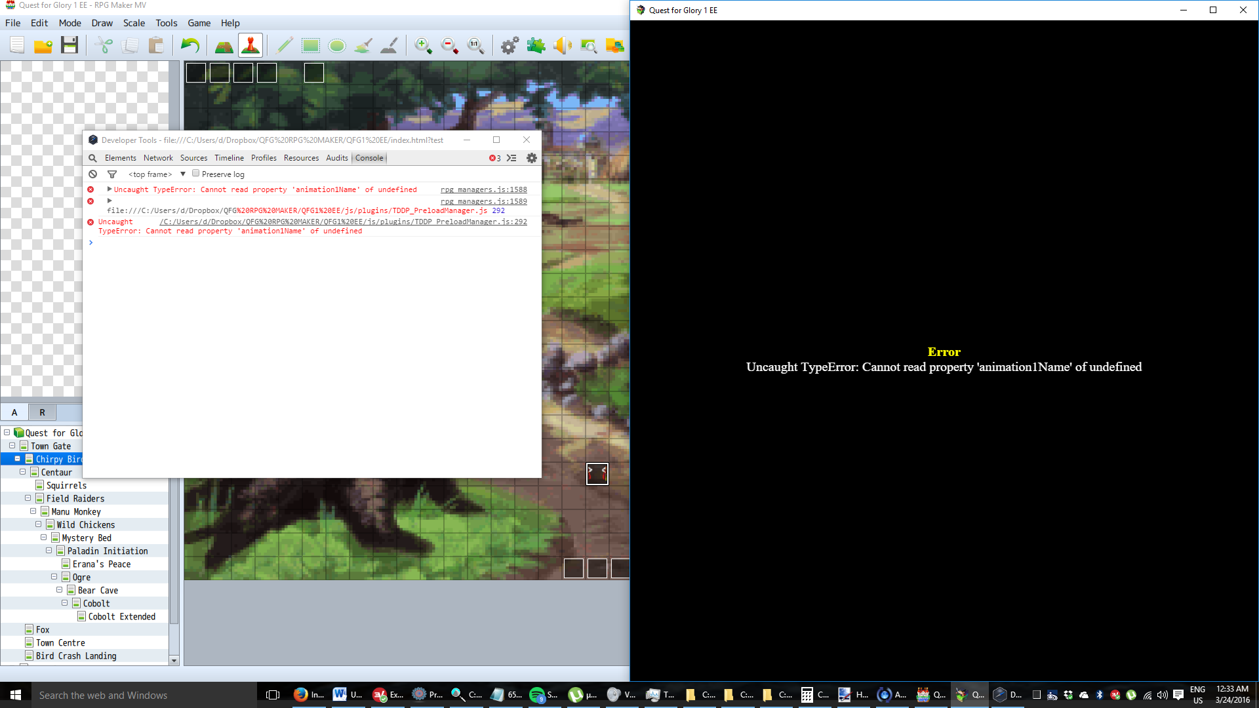Select the Map mode icon
Viewport: 1259px width, 708px height.
[224, 45]
